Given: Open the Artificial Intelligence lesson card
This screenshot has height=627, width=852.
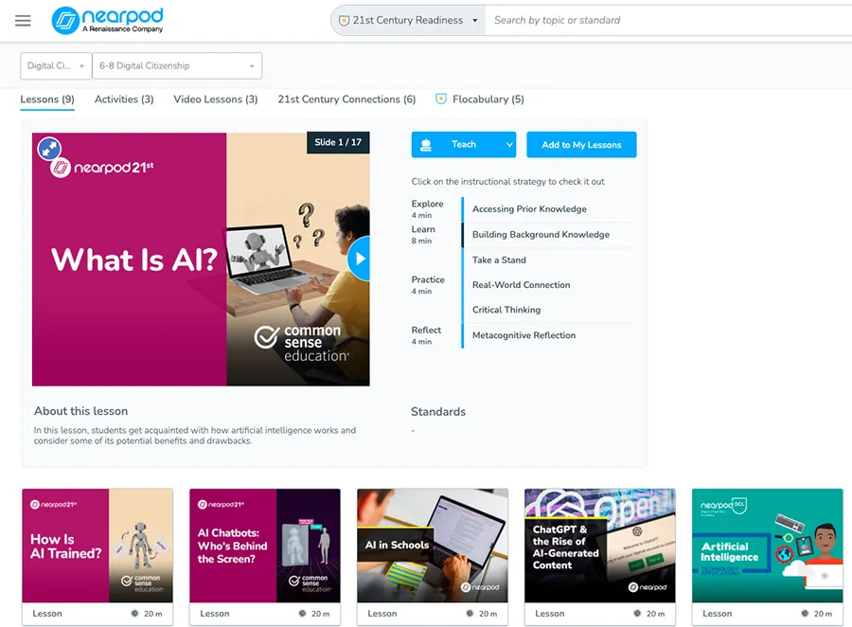Looking at the screenshot, I should pyautogui.click(x=767, y=557).
